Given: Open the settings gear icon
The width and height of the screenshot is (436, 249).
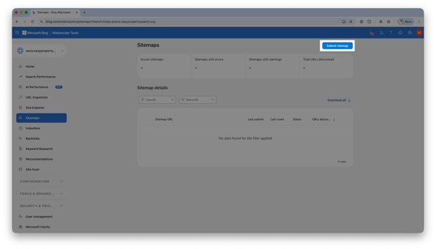Looking at the screenshot, I should coord(409,33).
